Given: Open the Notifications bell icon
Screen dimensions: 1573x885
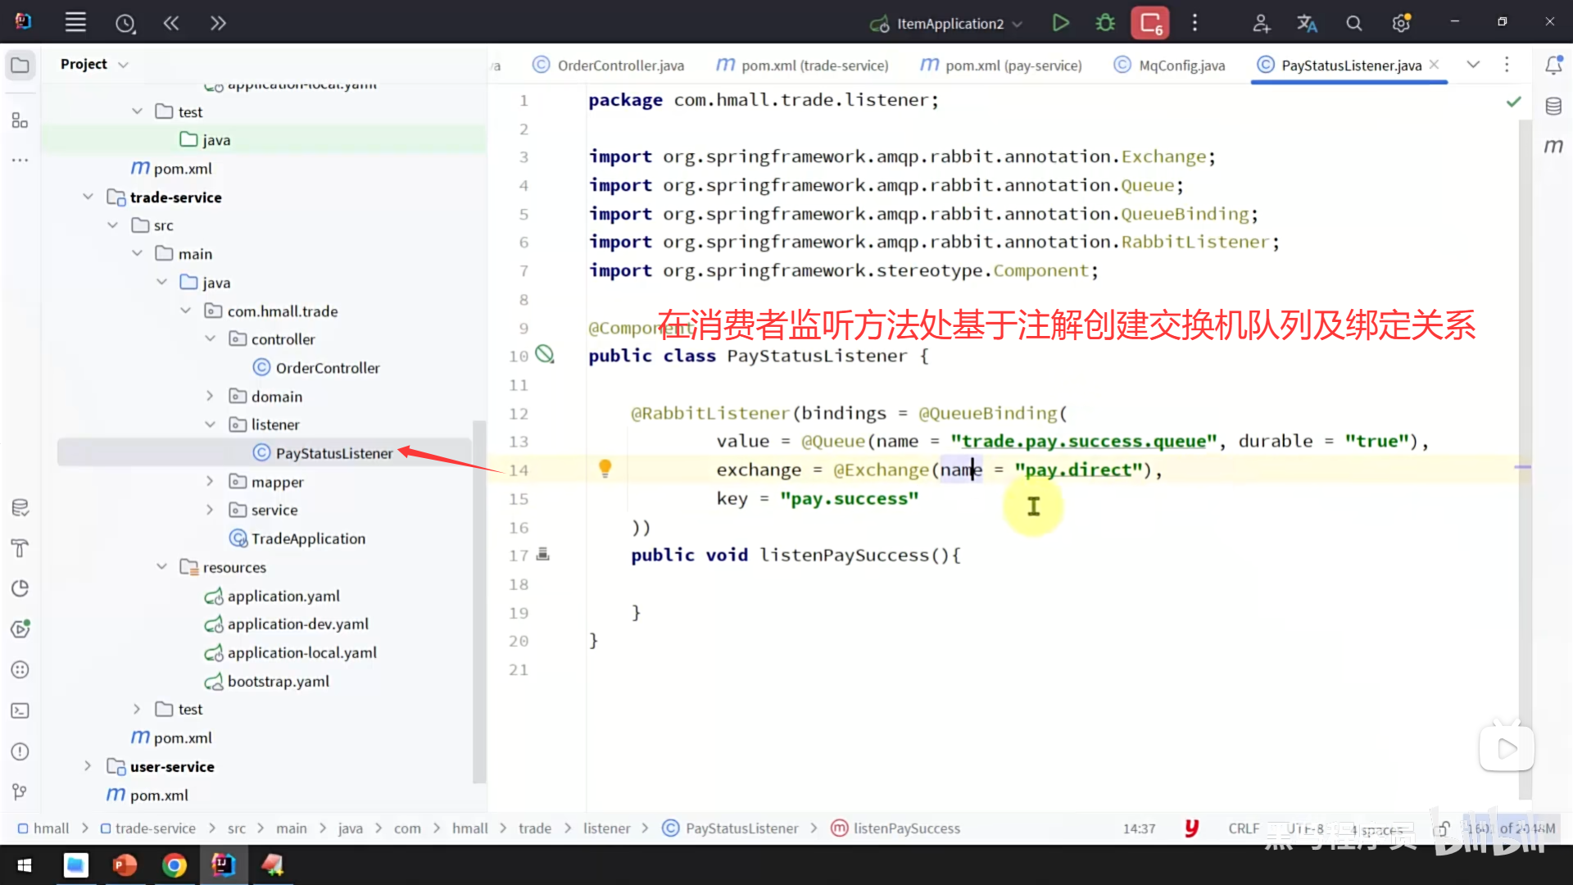Looking at the screenshot, I should [x=1553, y=65].
